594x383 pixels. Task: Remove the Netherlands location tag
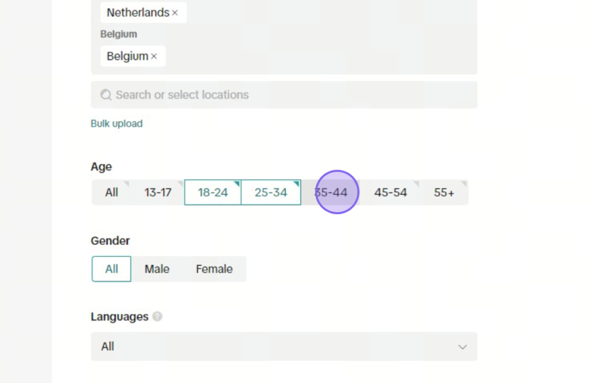[175, 13]
